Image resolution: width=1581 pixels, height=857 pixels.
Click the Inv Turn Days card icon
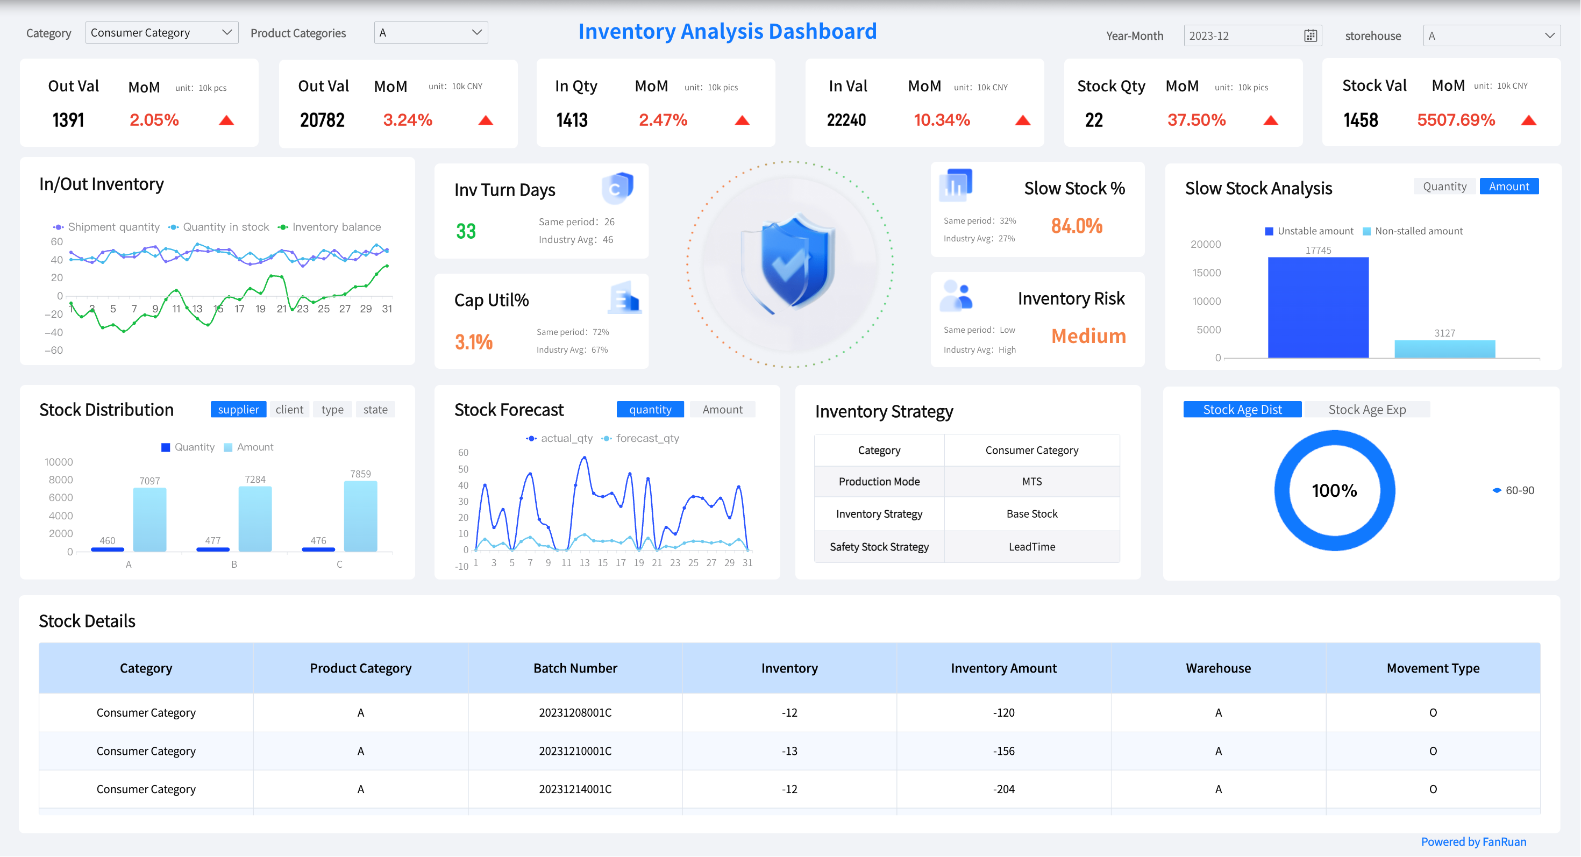(x=617, y=188)
